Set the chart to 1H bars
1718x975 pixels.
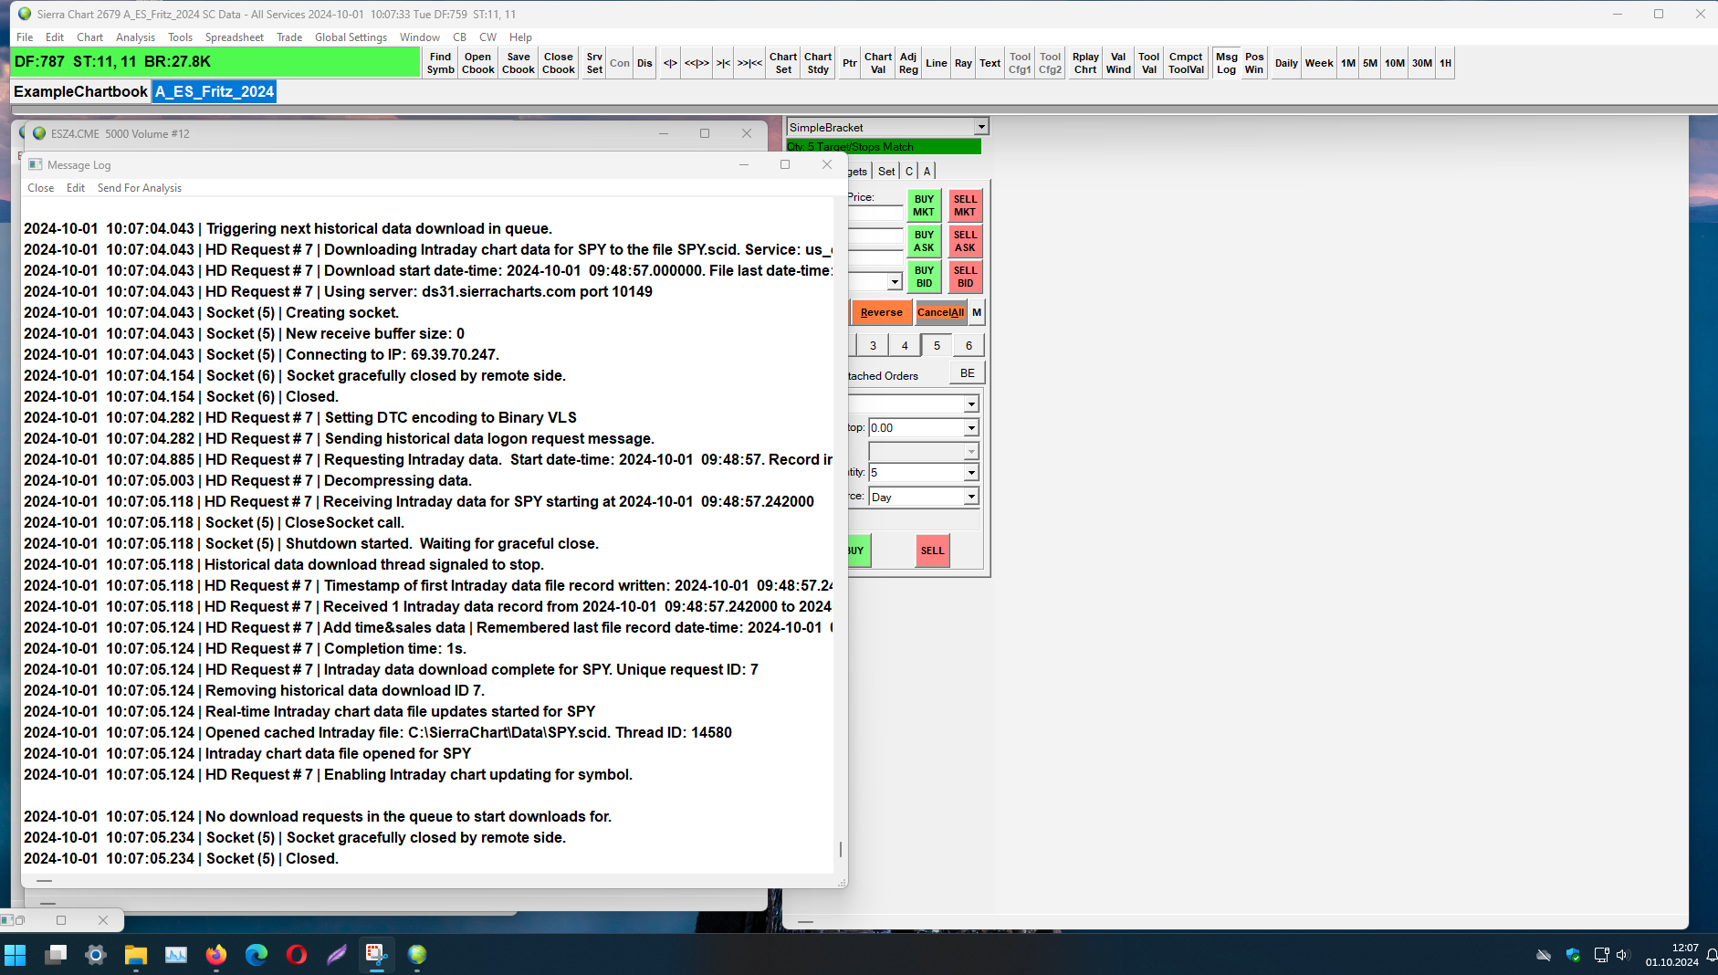[1446, 63]
